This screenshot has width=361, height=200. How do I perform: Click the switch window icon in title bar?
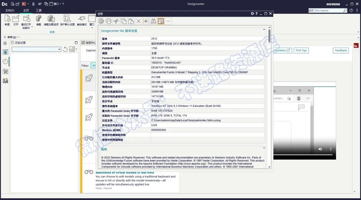point(46,4)
